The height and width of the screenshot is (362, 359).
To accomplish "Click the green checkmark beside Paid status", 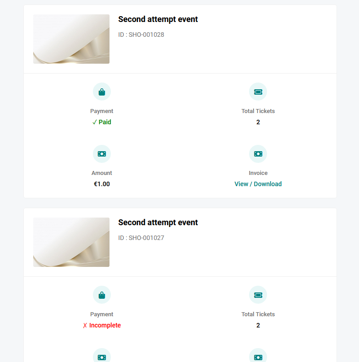I will coord(94,122).
